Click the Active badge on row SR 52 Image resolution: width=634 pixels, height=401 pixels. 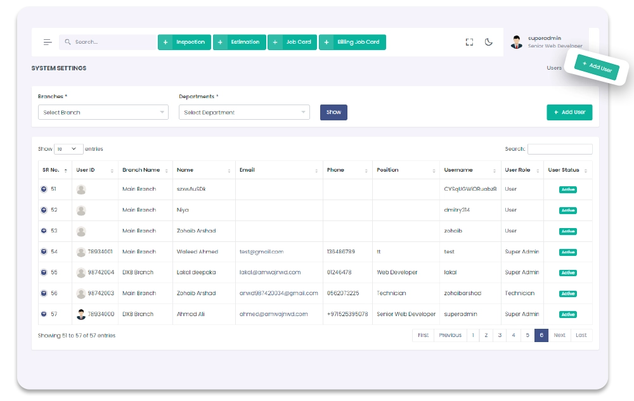(567, 210)
